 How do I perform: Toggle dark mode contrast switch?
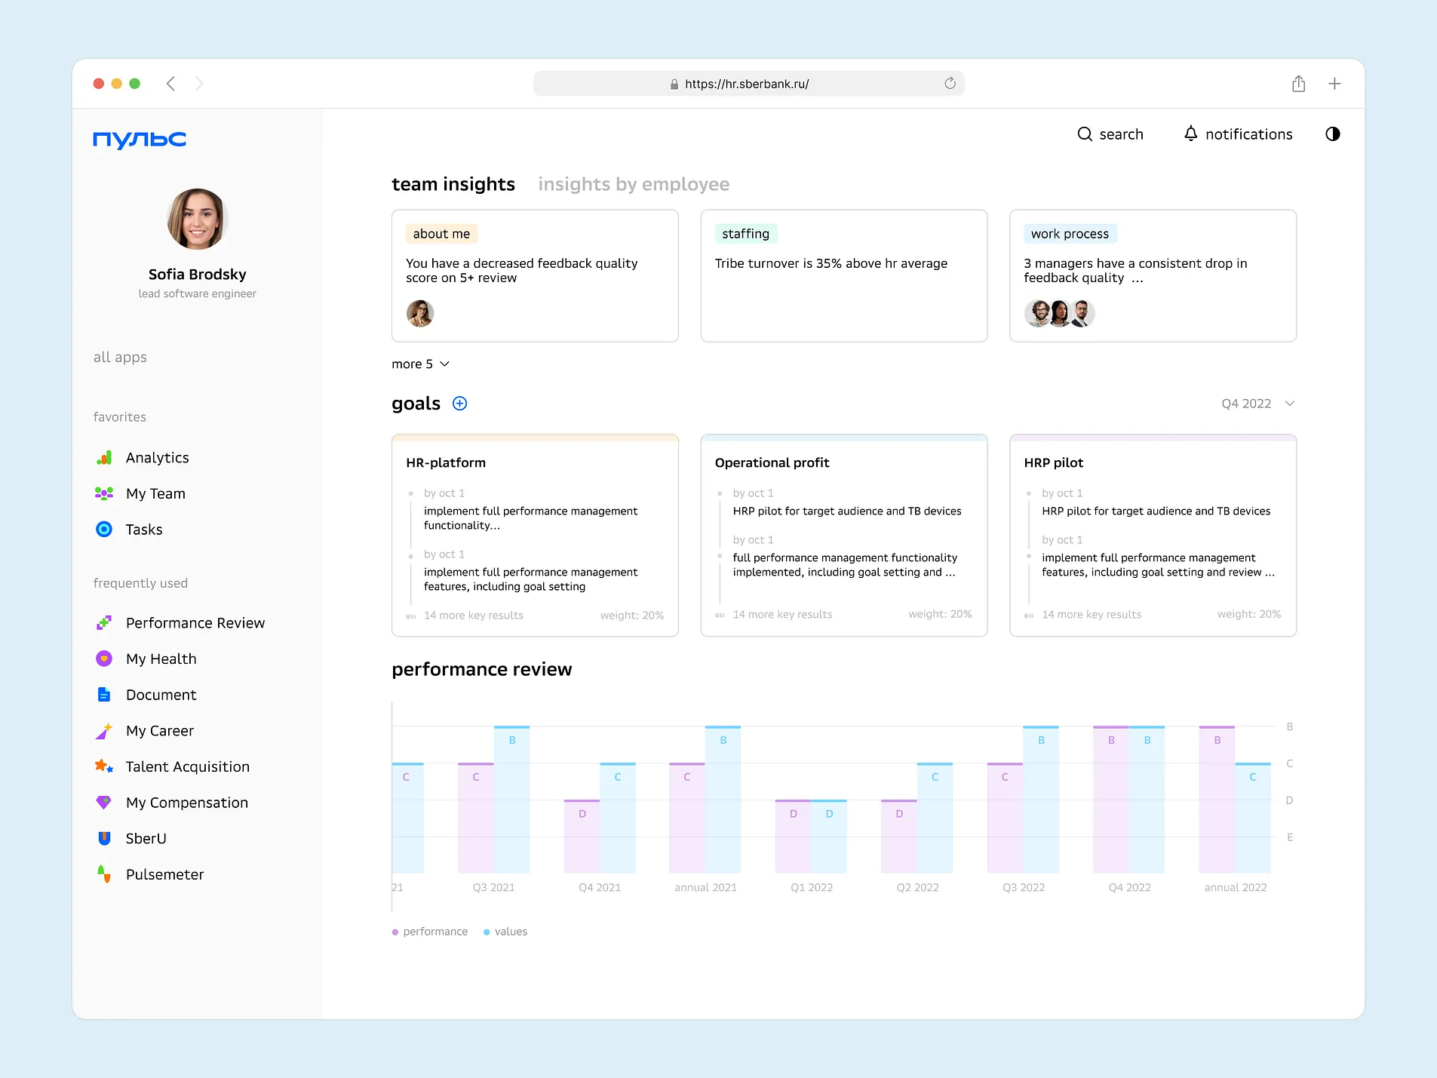coord(1332,134)
